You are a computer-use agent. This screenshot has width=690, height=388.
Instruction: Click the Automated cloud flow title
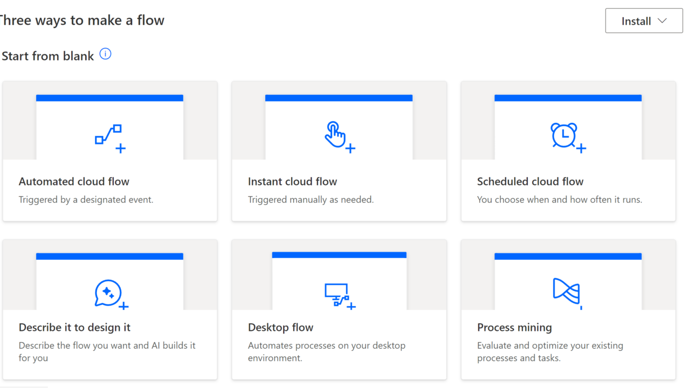[x=74, y=182]
